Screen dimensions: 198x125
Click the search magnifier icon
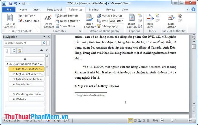point(44,43)
